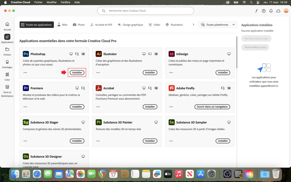Click the Adobe Firefly app icon
Viewport: 291px width, 182px height.
tap(171, 88)
